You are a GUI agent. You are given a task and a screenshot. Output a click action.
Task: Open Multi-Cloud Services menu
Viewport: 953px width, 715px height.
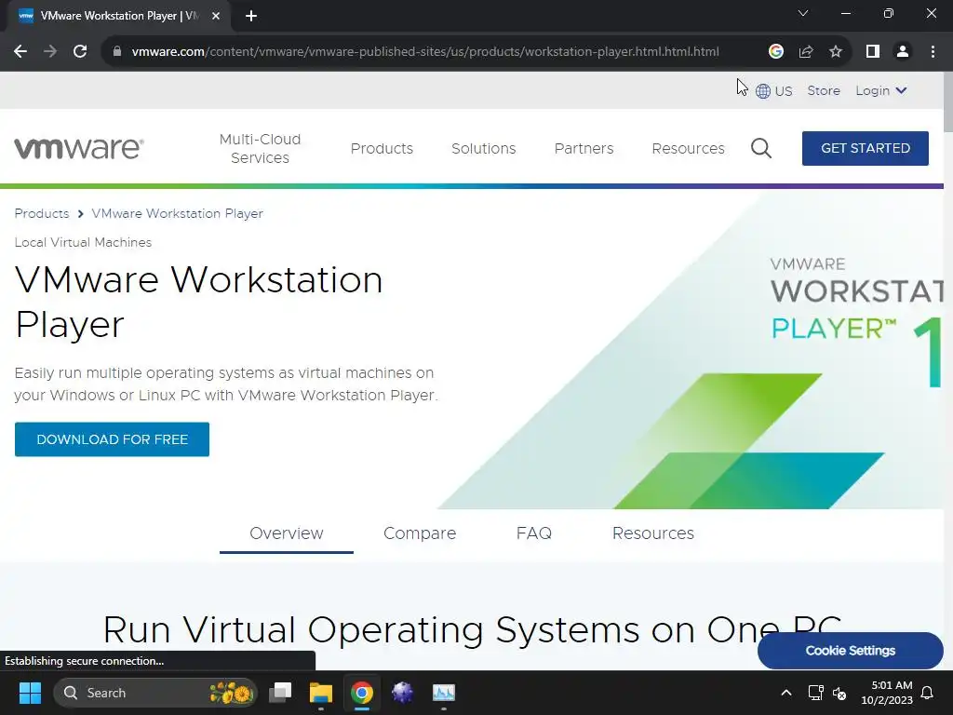(x=261, y=148)
